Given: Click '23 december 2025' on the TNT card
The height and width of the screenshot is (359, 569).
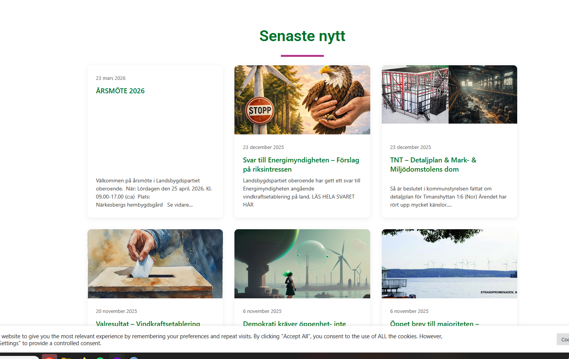Looking at the screenshot, I should (411, 147).
